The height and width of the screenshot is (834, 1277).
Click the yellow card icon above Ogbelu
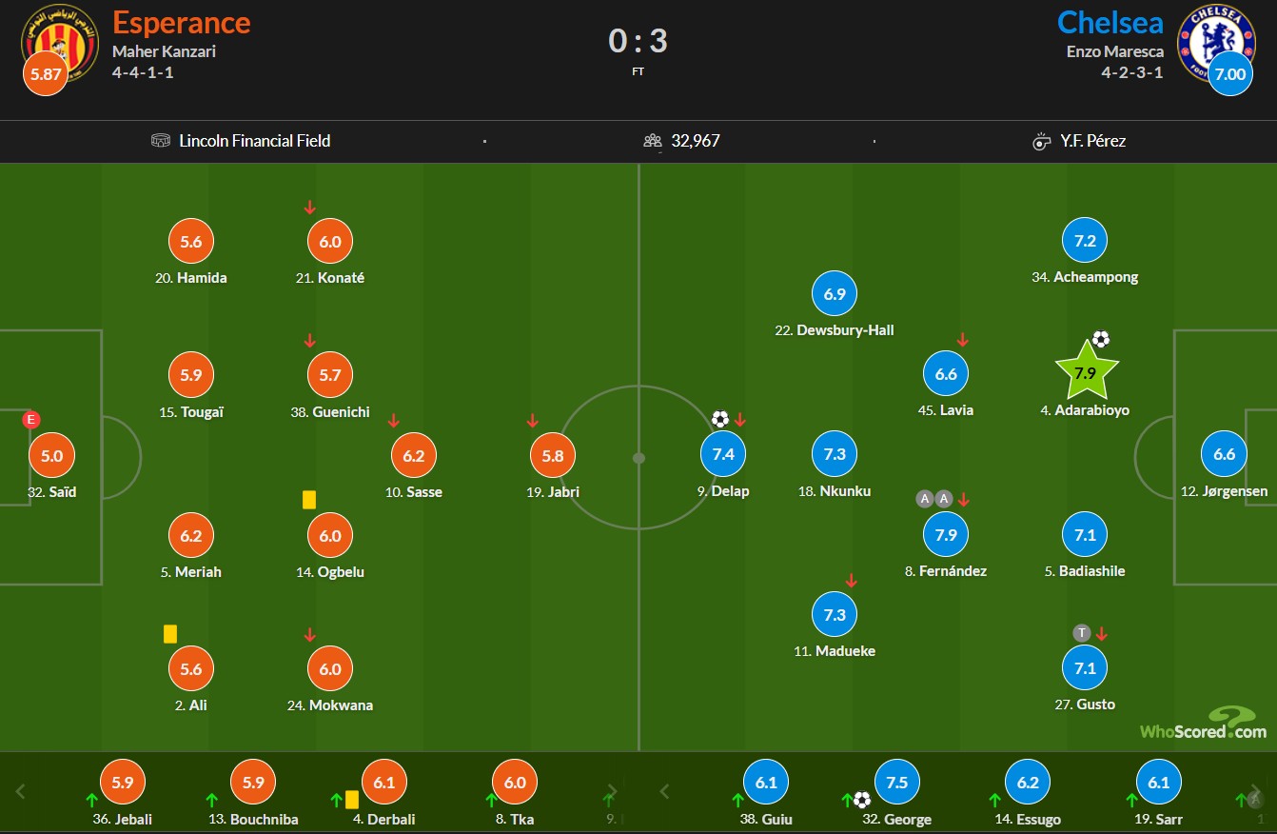pos(308,499)
